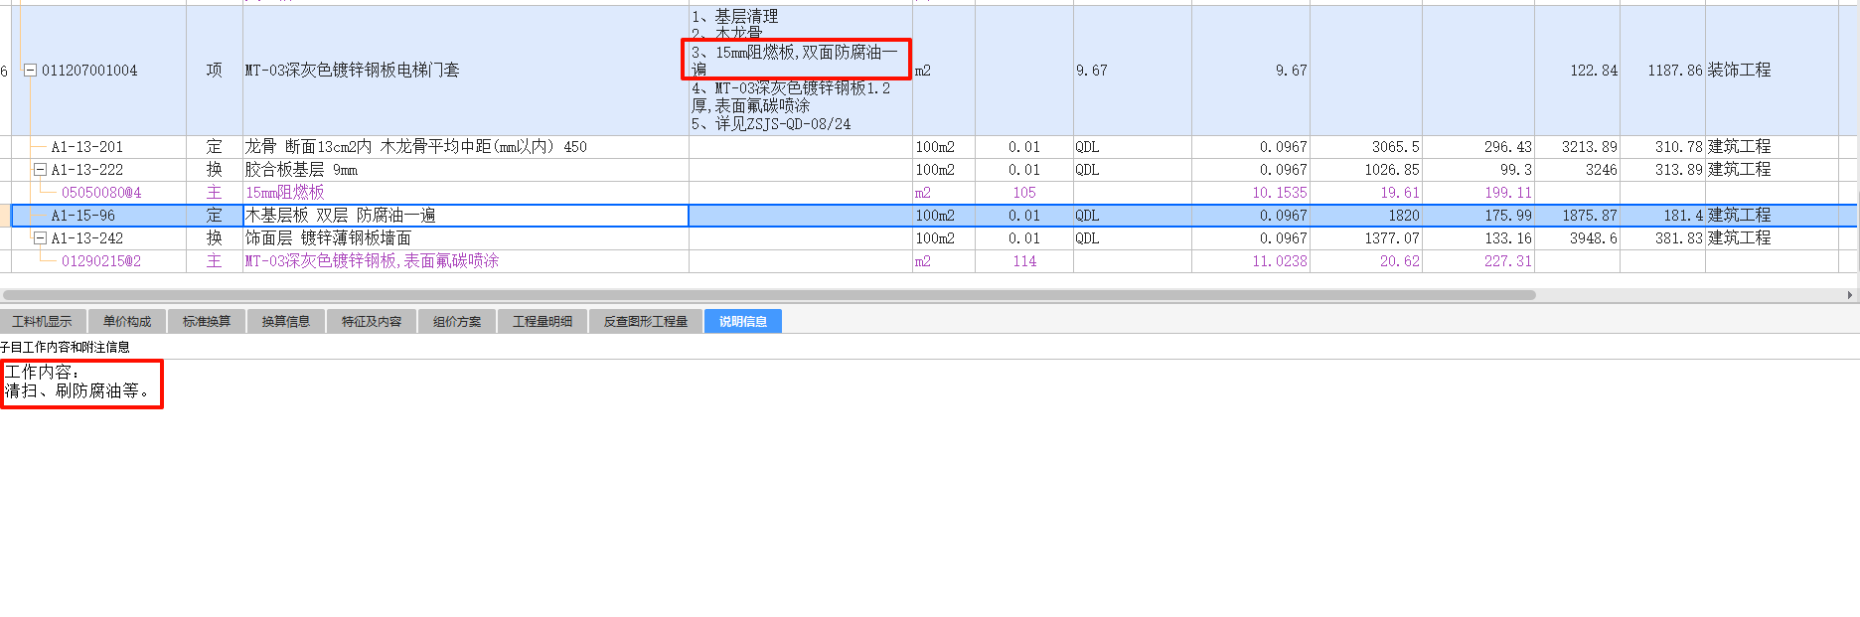Open the 单价构成 tab

(127, 322)
